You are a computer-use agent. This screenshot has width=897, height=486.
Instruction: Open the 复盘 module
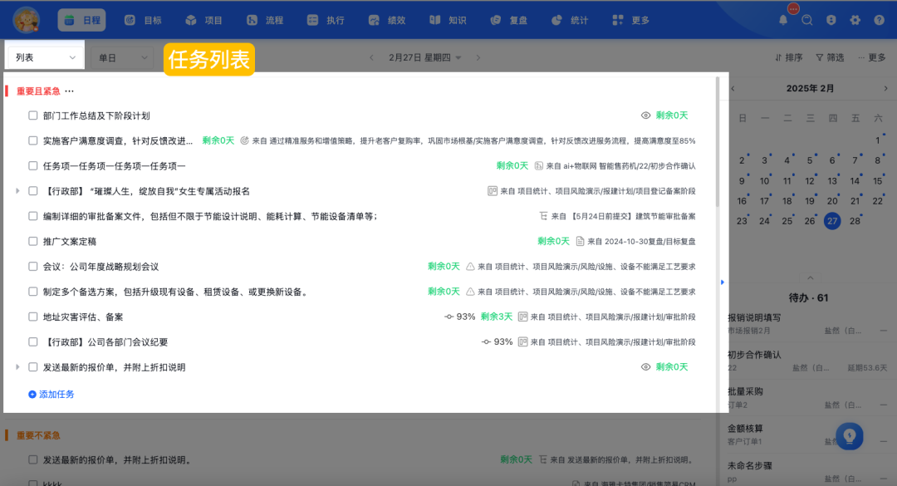click(508, 19)
